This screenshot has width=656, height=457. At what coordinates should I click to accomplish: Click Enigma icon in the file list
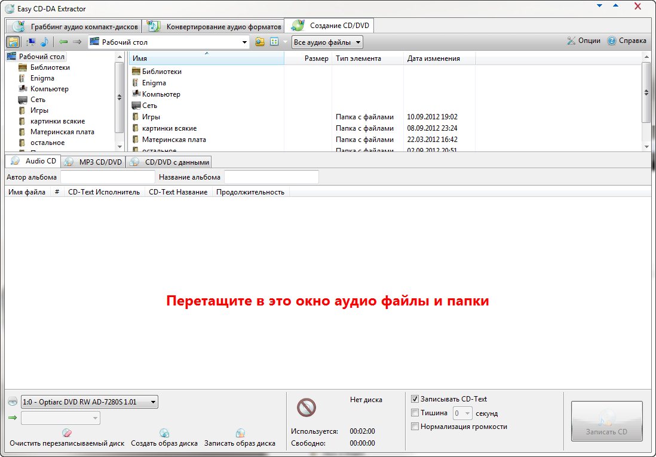pyautogui.click(x=136, y=83)
